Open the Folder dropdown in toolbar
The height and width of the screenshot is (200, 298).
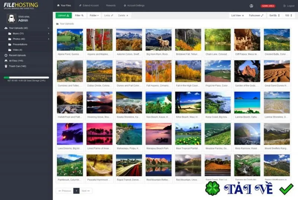tap(94, 15)
